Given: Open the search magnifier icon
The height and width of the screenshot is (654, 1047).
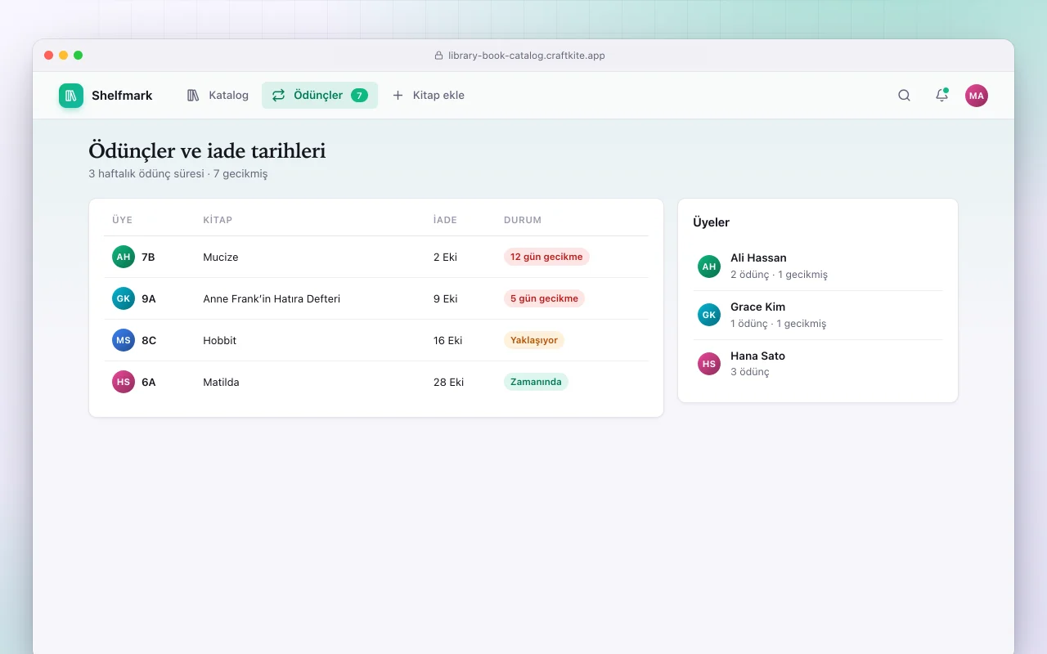Looking at the screenshot, I should click(904, 96).
